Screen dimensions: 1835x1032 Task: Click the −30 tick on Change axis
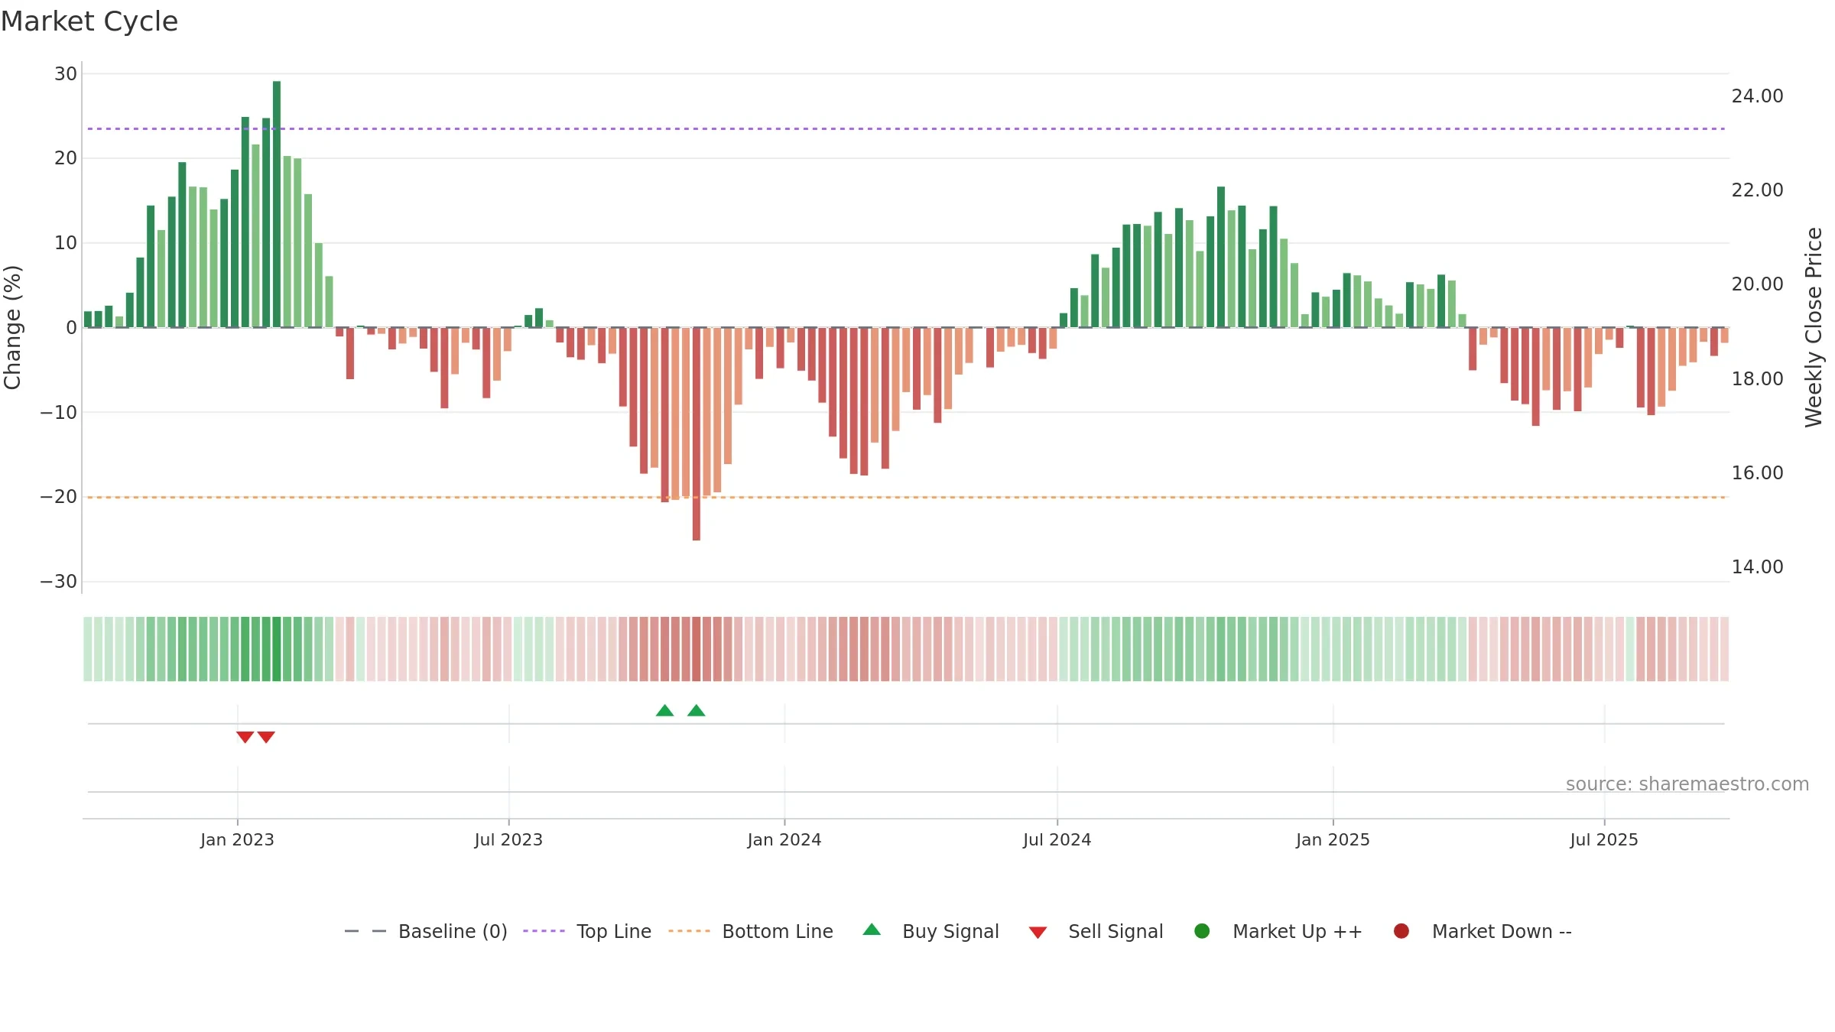(59, 582)
